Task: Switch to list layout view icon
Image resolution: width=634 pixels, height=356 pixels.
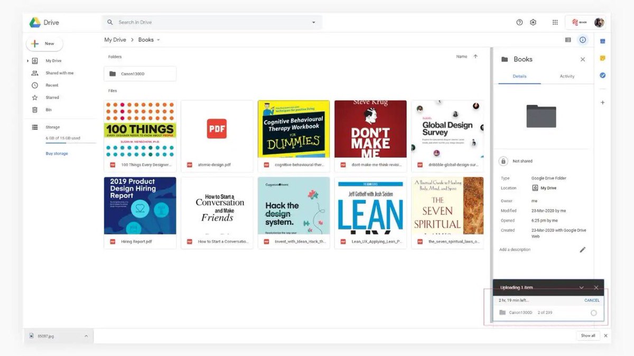Action: point(568,40)
